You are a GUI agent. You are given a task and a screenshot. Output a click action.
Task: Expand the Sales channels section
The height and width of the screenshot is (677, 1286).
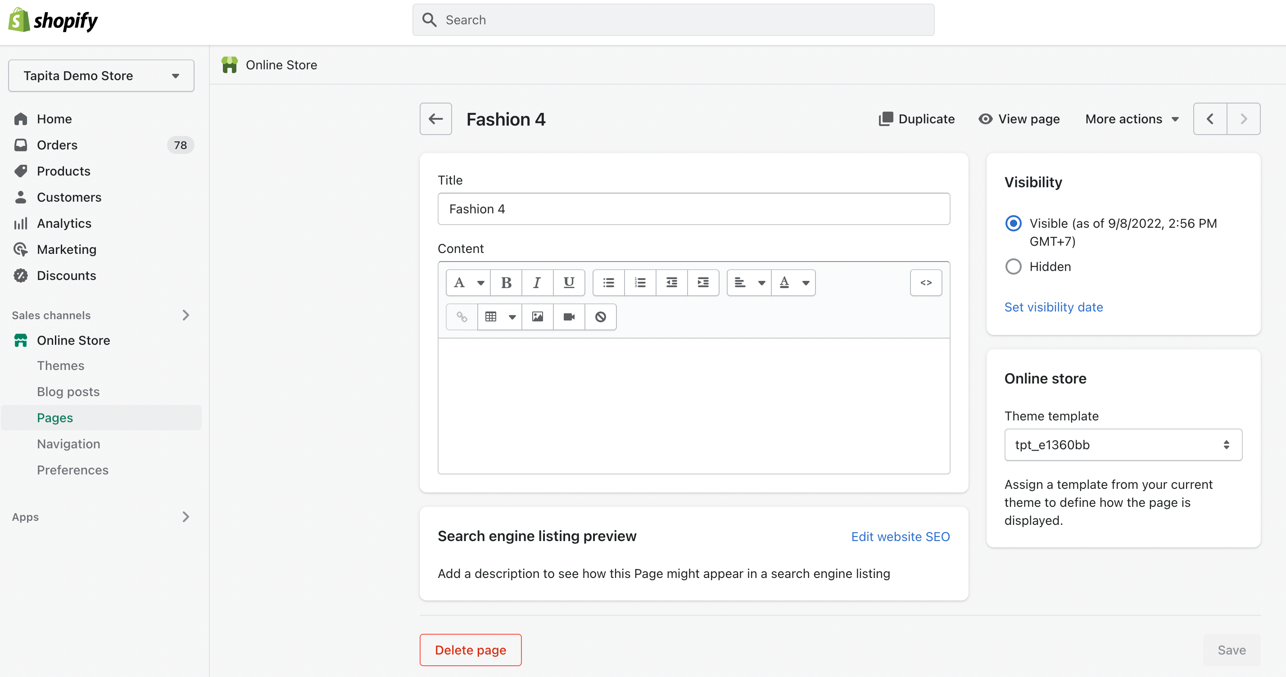pos(185,315)
